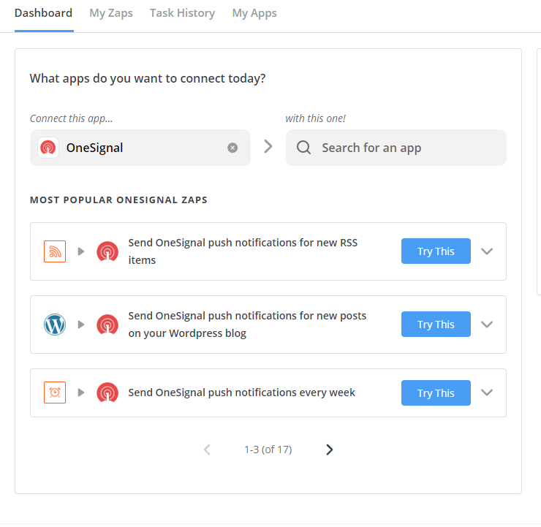Click magnifier icon in app search box
The image size is (541, 527).
[304, 148]
